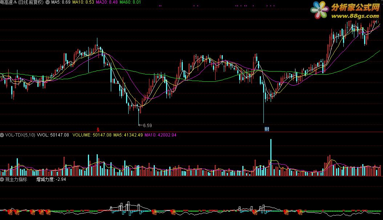
Task: Click the 现主力指标 indicator name
Action: pyautogui.click(x=16, y=179)
